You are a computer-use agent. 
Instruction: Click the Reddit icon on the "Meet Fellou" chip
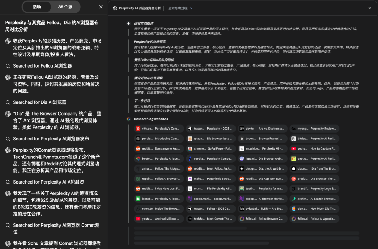tap(190, 168)
